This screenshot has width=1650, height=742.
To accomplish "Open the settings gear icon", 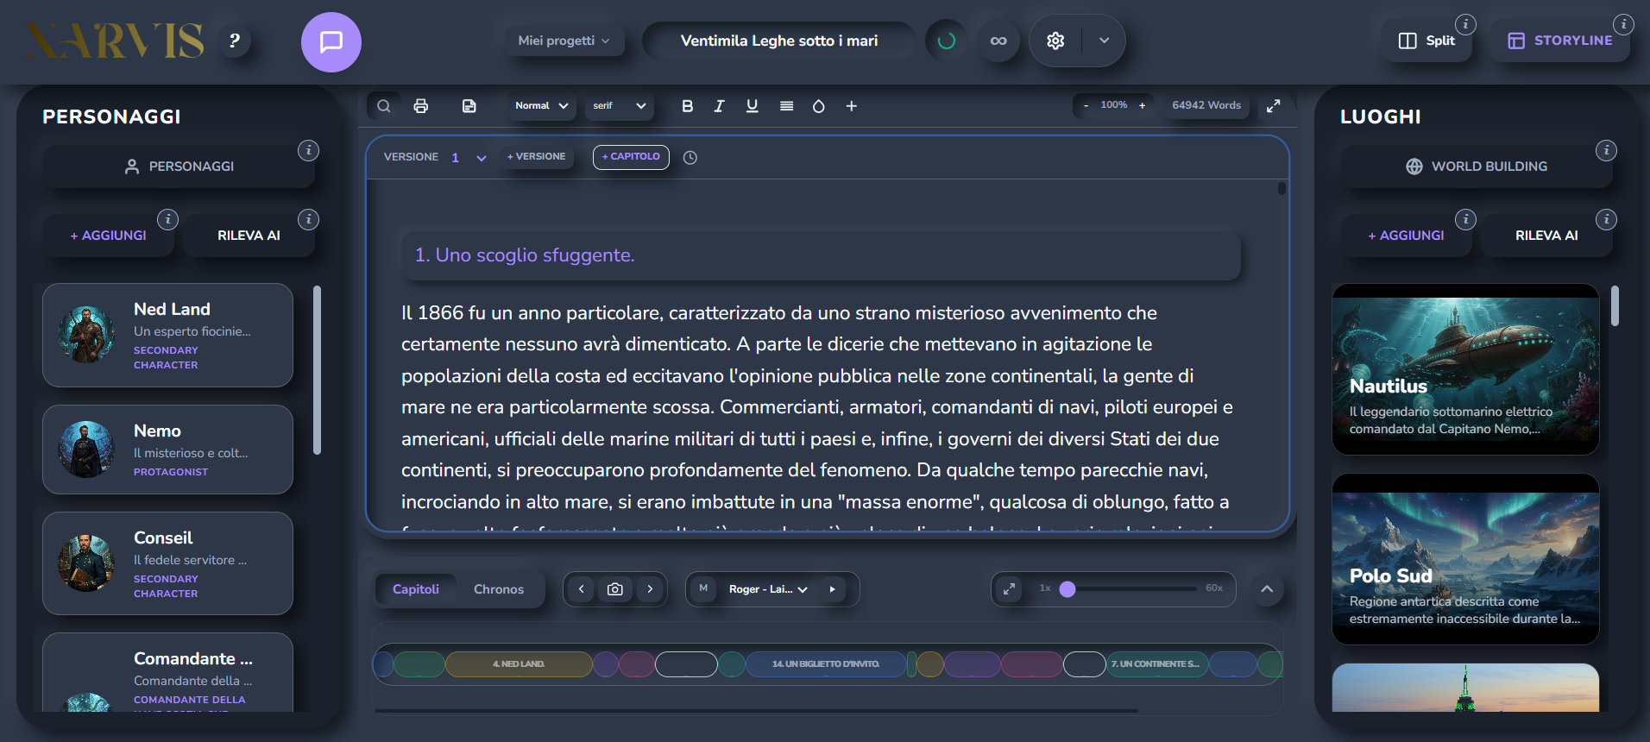I will point(1055,41).
